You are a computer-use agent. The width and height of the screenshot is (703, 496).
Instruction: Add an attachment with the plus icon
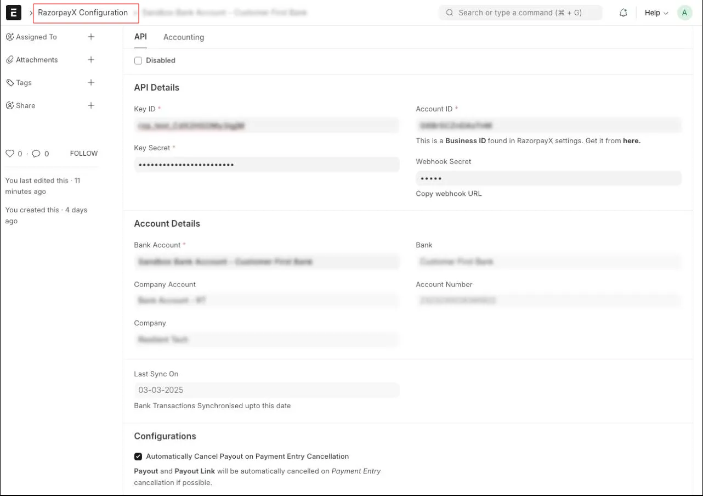pyautogui.click(x=91, y=60)
